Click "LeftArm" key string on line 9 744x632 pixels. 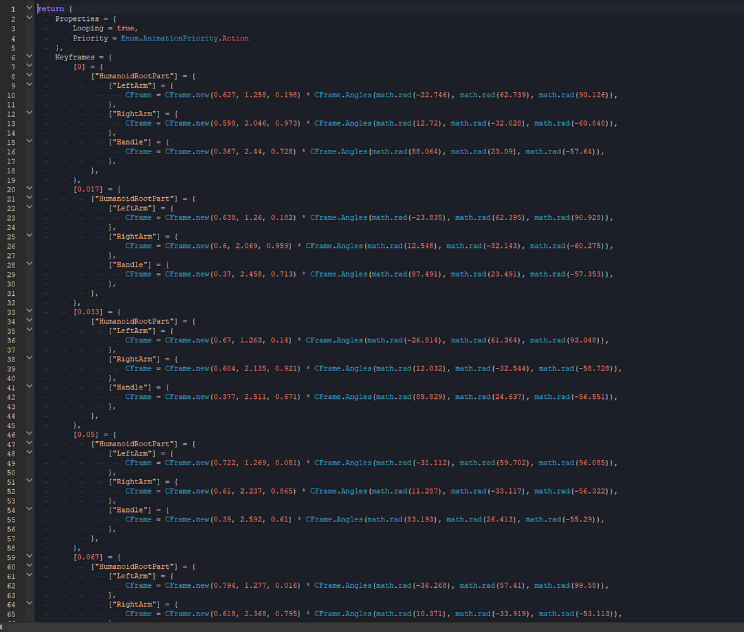click(132, 86)
